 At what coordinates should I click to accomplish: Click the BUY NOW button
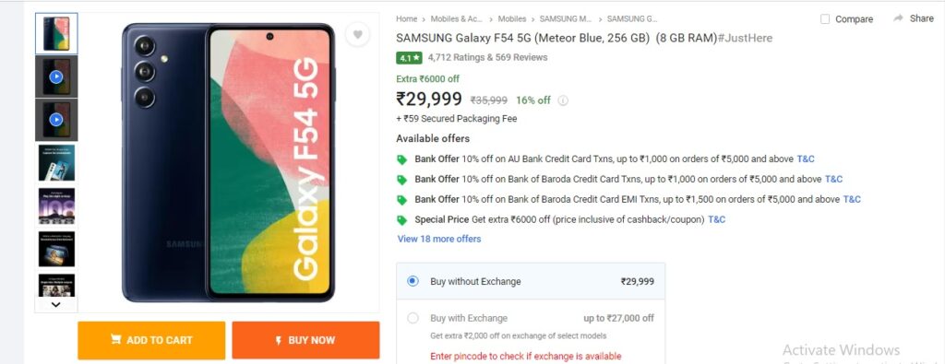click(x=305, y=340)
